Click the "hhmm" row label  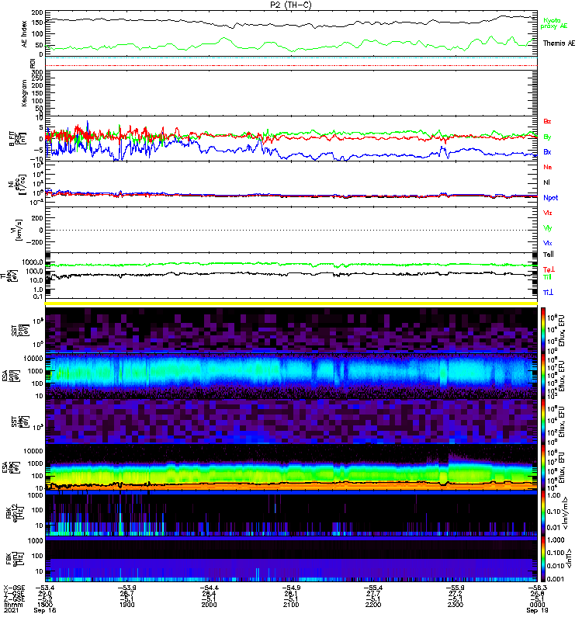12,605
